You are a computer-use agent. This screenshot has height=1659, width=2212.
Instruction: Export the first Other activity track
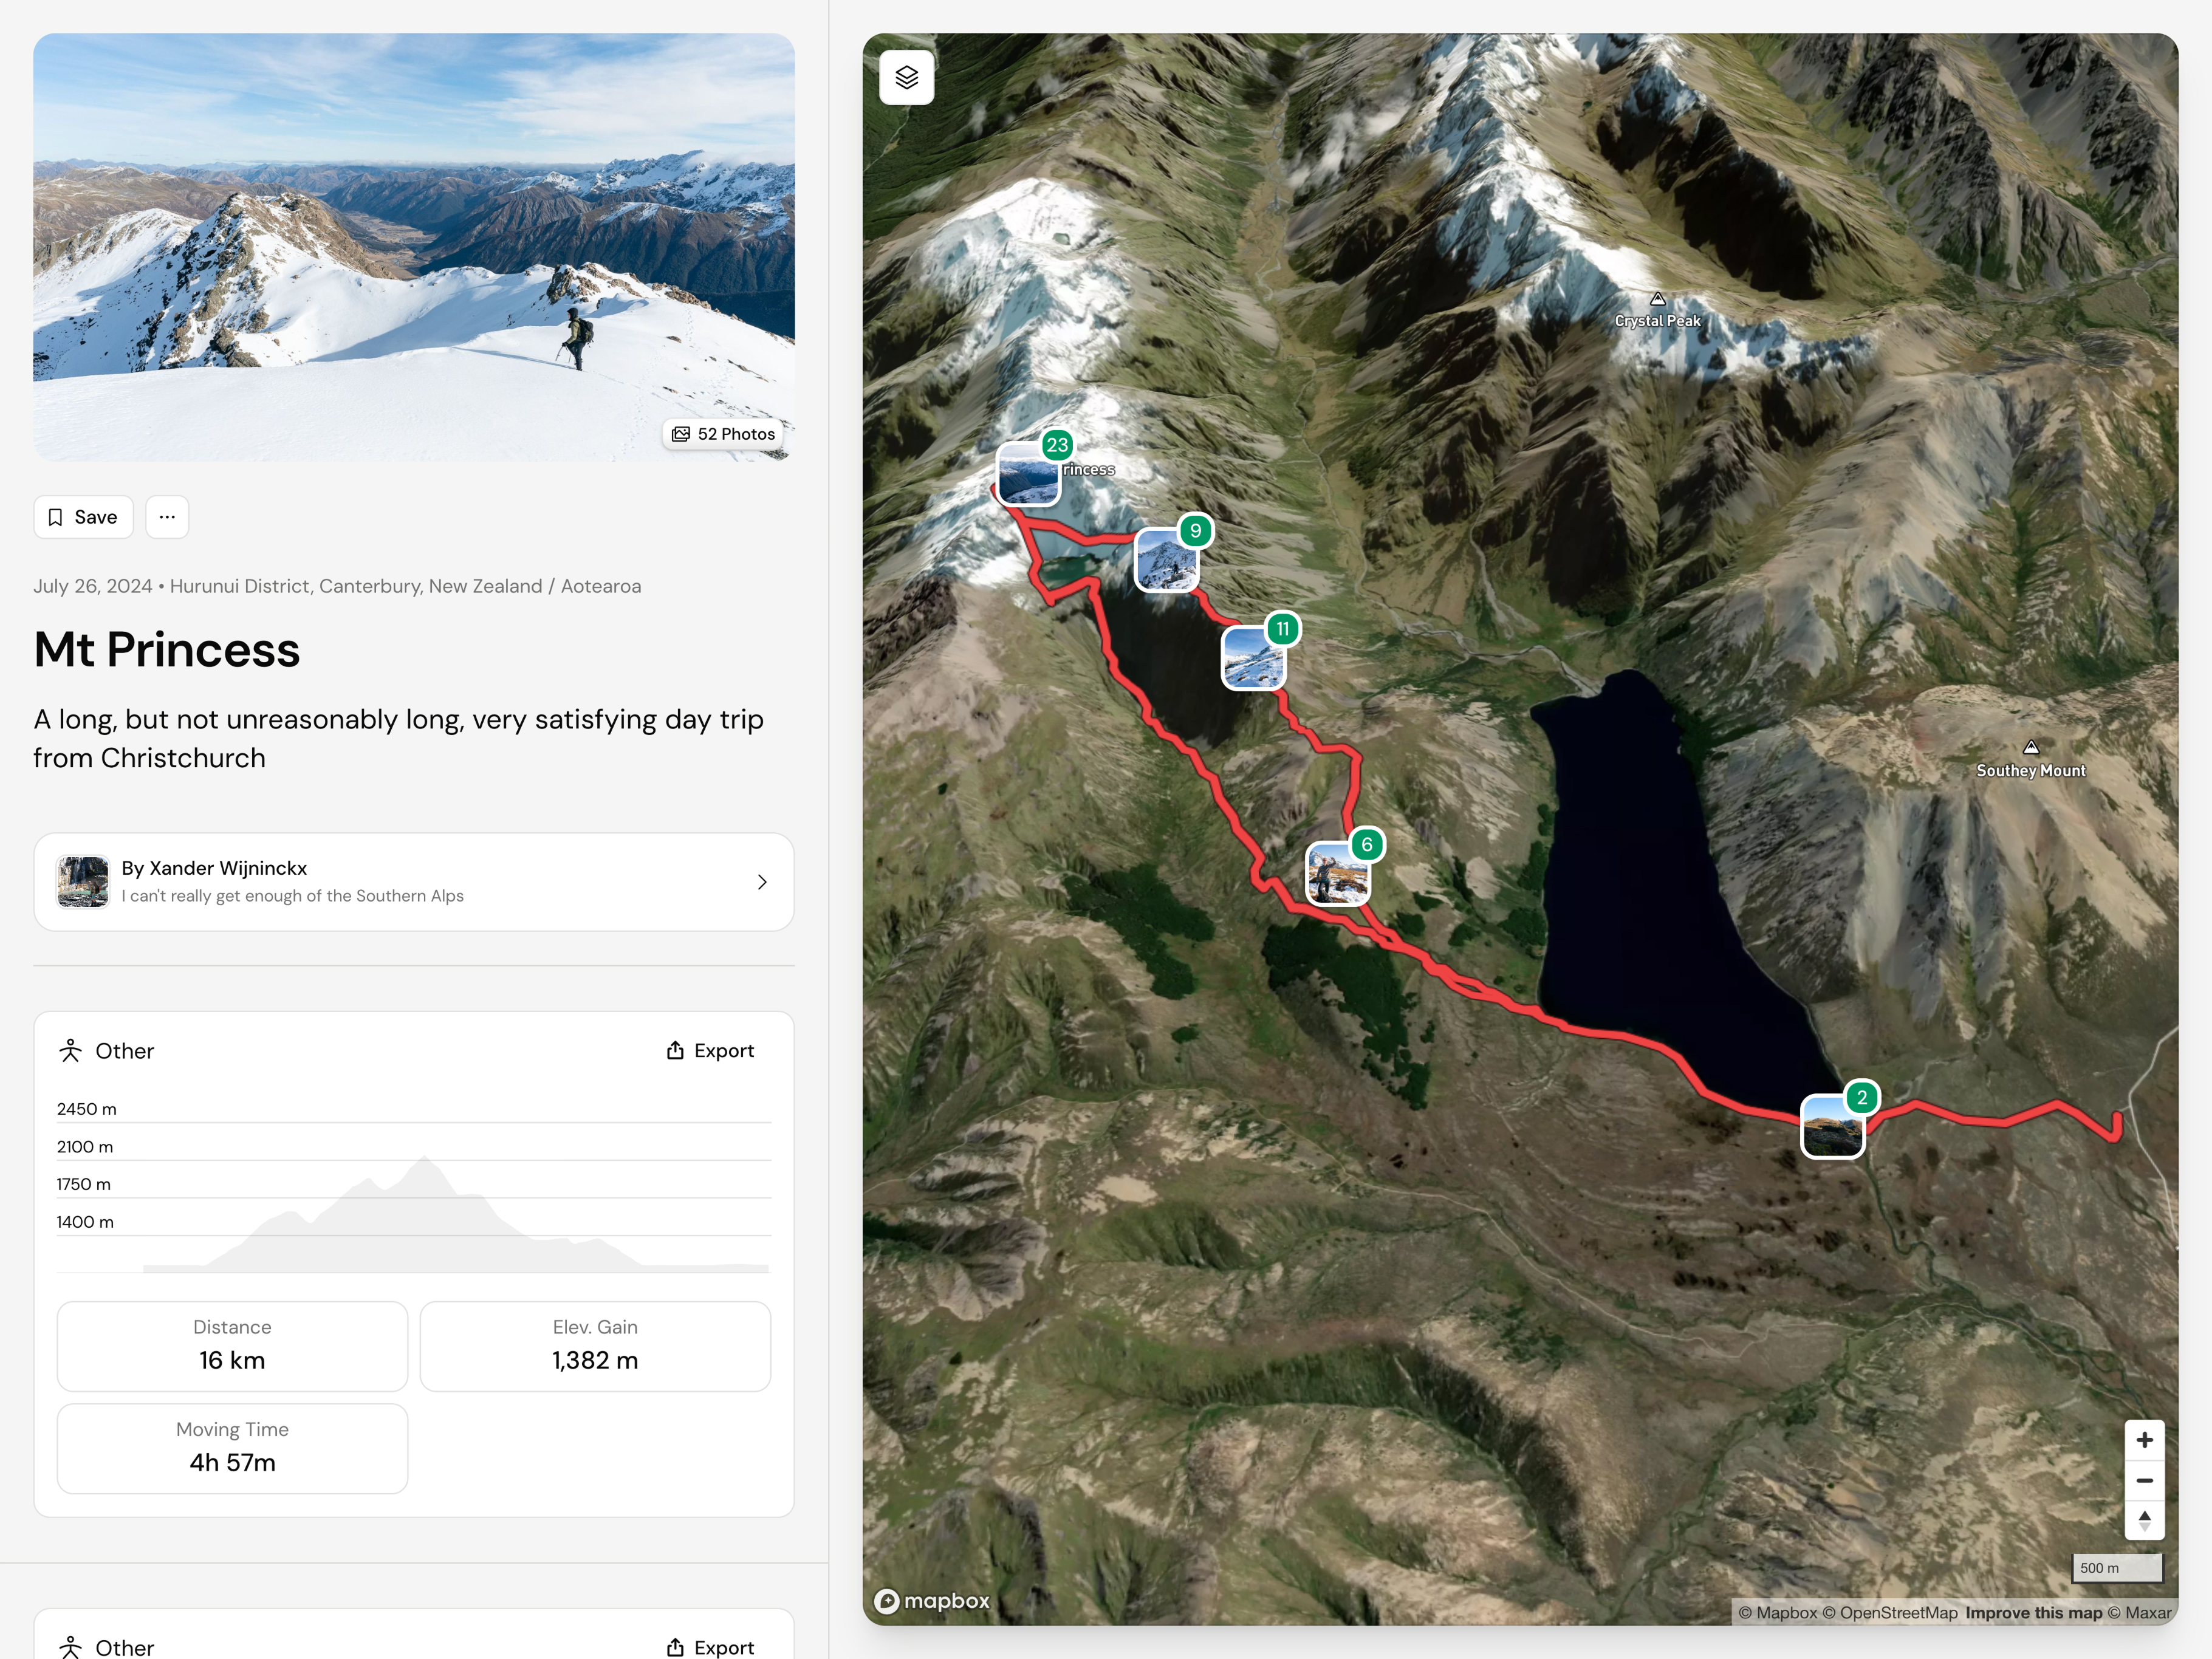pyautogui.click(x=710, y=1050)
